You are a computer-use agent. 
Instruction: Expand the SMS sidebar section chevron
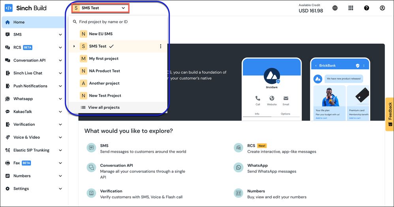[60, 35]
